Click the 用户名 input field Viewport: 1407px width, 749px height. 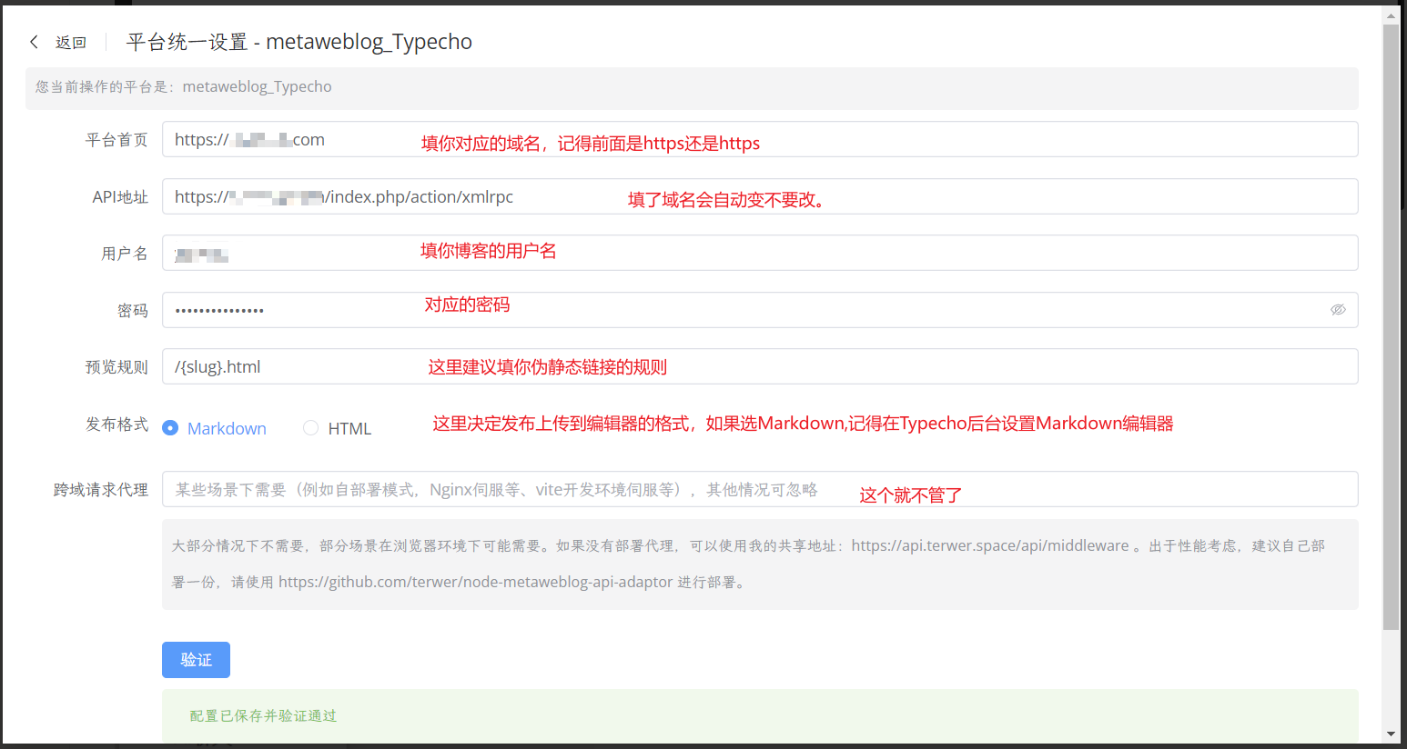click(x=760, y=253)
